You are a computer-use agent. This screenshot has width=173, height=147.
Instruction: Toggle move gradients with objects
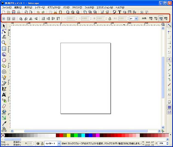(161, 18)
